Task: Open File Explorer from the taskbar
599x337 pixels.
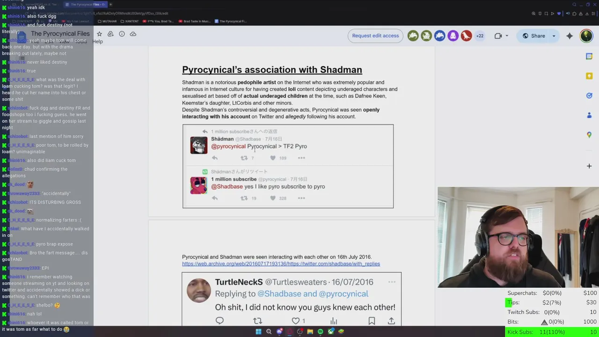Action: point(310,331)
